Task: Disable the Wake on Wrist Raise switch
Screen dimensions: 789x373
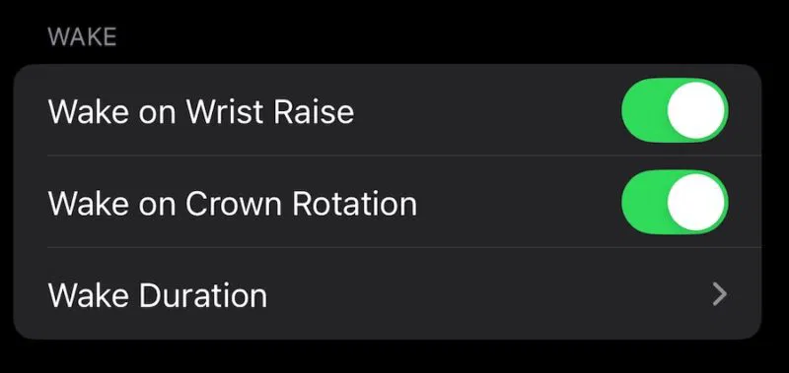Action: [x=675, y=110]
